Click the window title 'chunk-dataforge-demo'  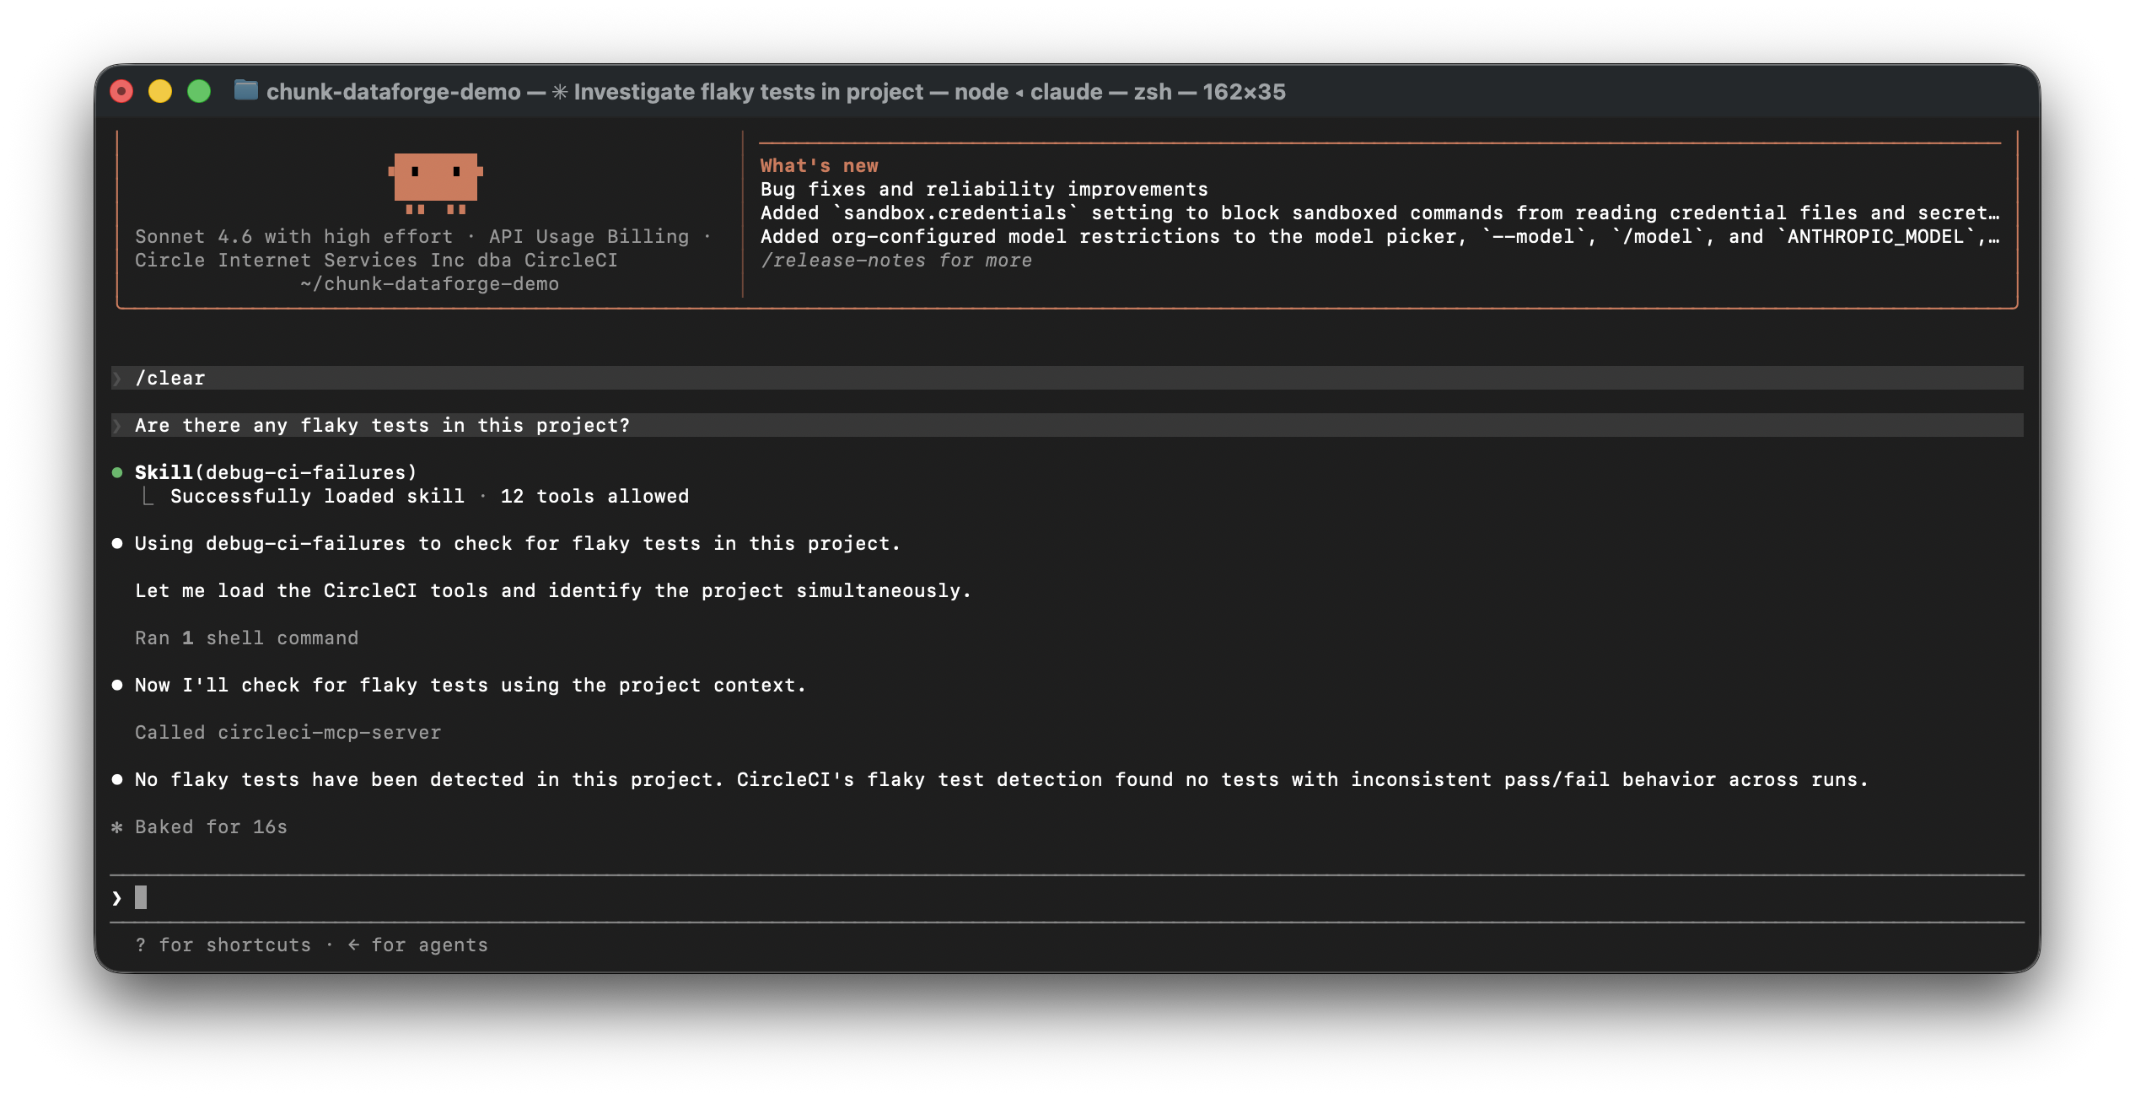tap(393, 91)
